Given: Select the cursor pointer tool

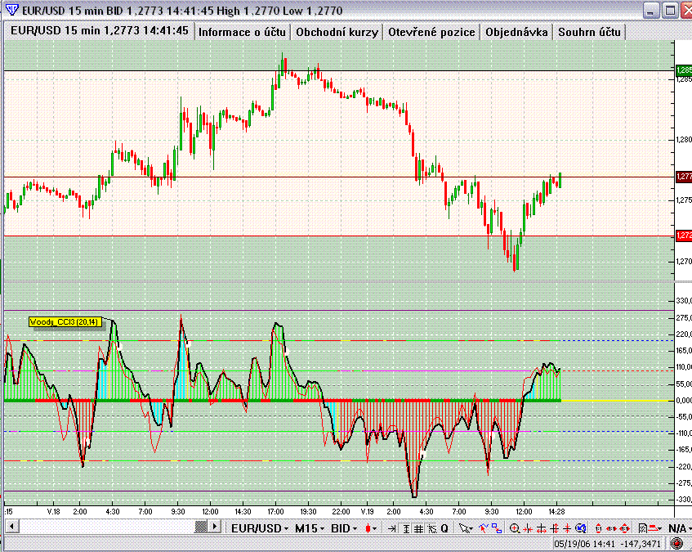Looking at the screenshot, I should click(x=465, y=528).
